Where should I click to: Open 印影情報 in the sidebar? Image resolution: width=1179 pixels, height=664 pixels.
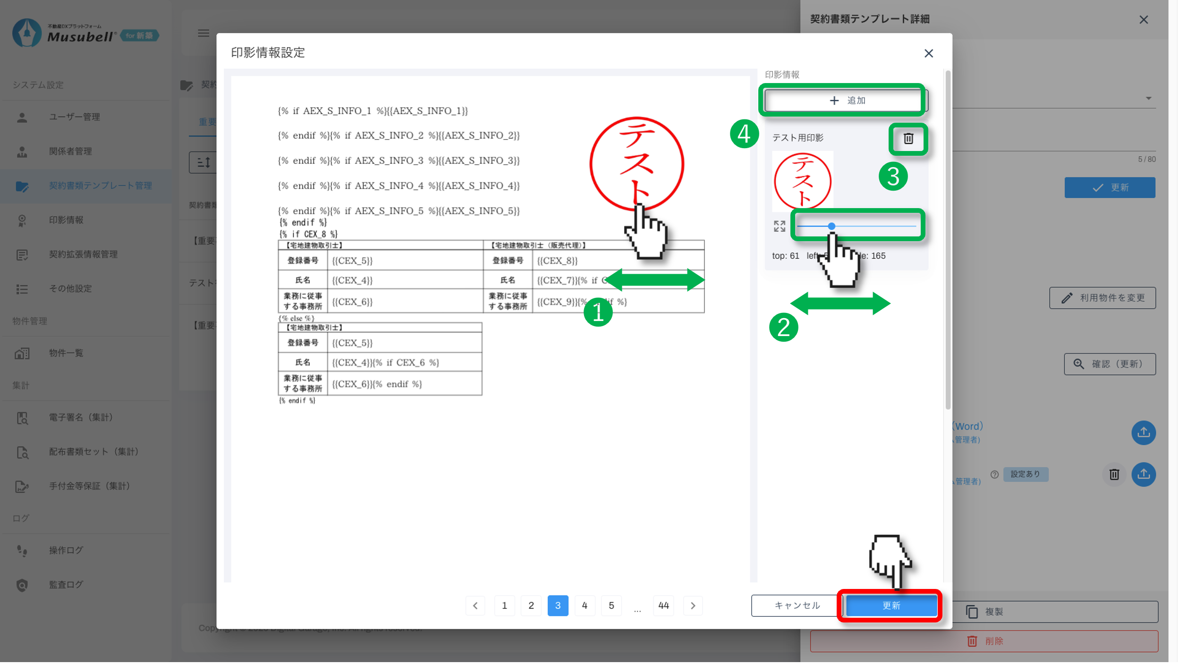click(x=66, y=220)
